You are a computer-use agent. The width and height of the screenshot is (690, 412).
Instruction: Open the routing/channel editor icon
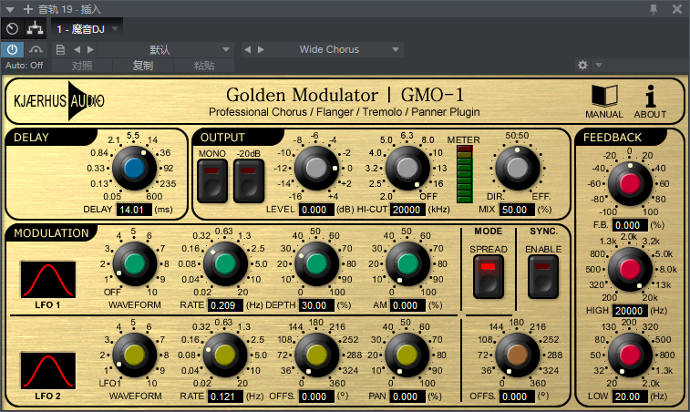point(36,29)
